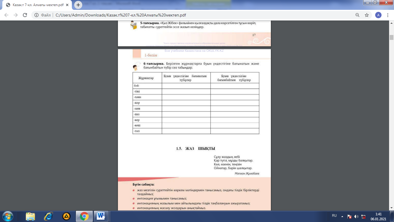Go back using the browser back arrow
Image resolution: width=394 pixels, height=222 pixels.
coord(6,15)
